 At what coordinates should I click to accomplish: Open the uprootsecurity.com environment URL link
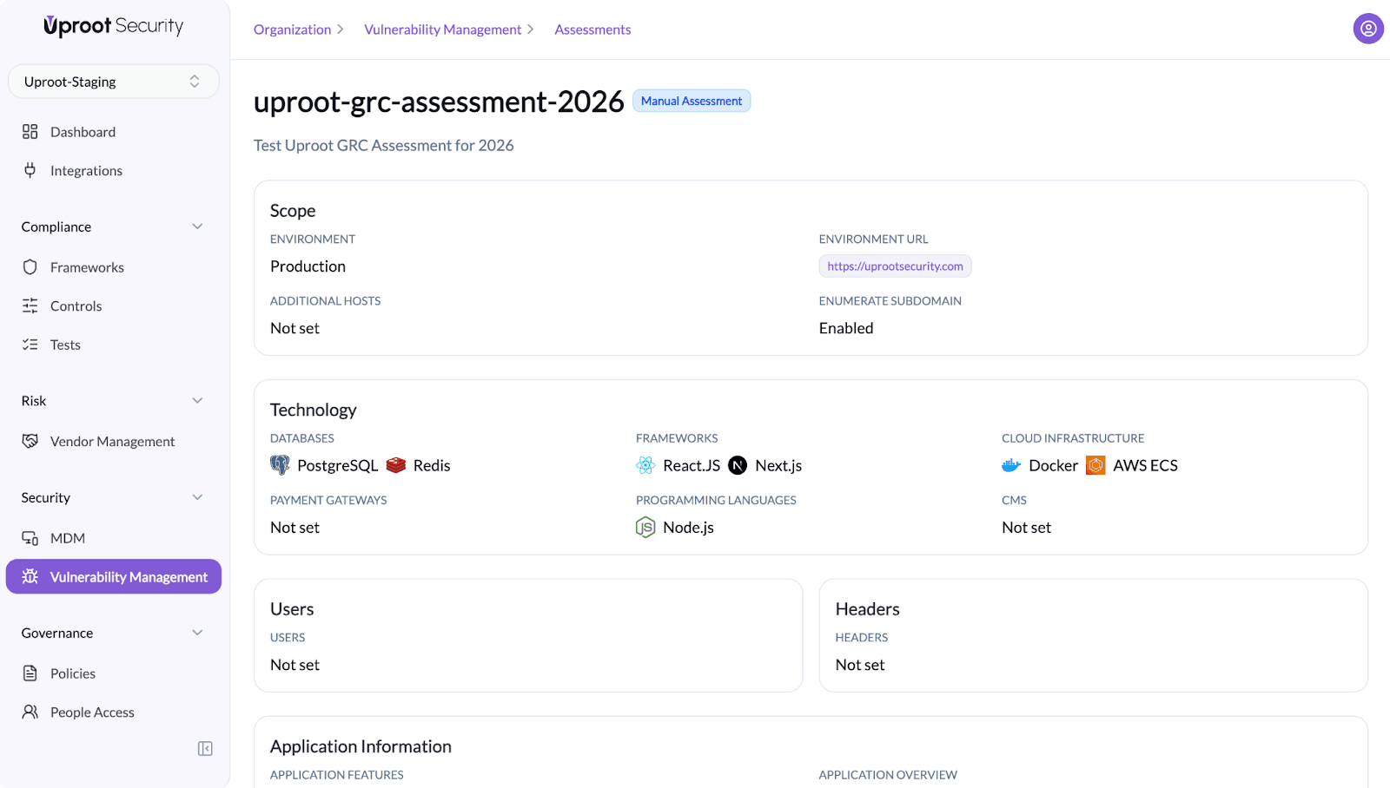click(x=895, y=266)
